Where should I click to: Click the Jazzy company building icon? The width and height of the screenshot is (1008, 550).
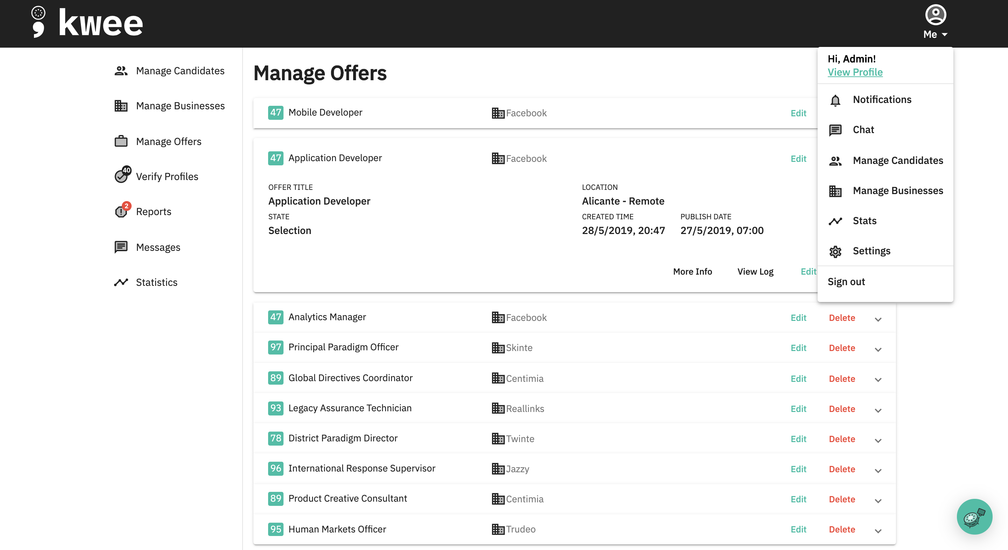point(498,468)
